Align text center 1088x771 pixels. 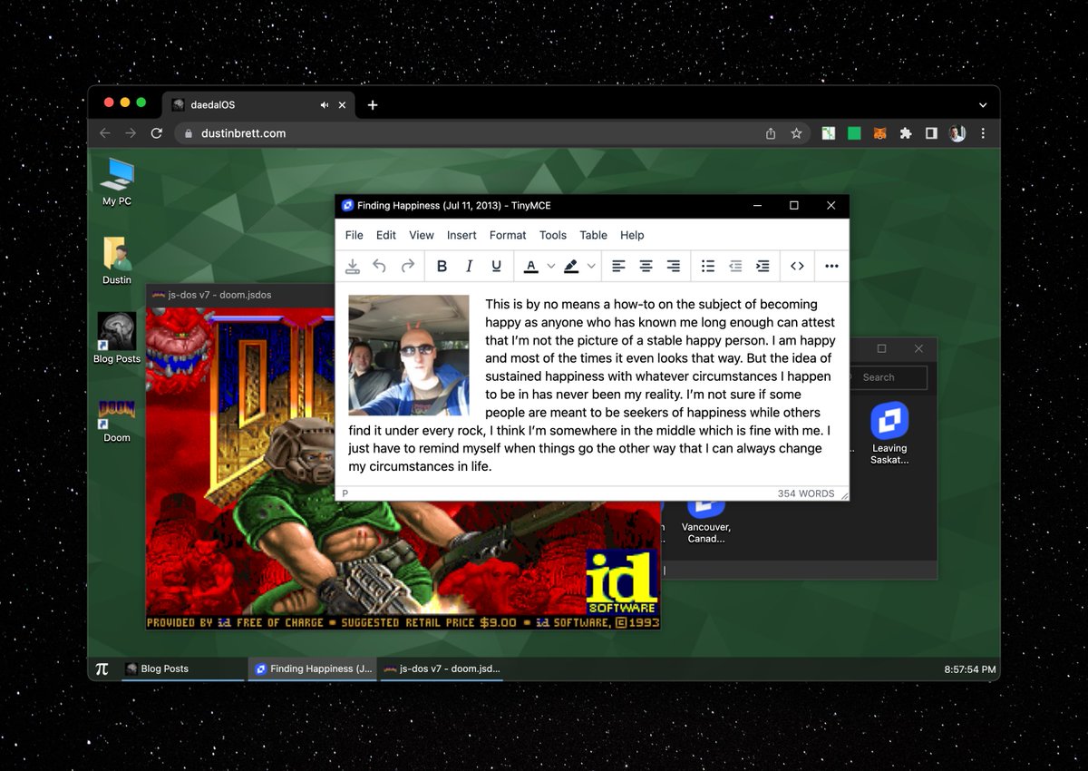(646, 266)
